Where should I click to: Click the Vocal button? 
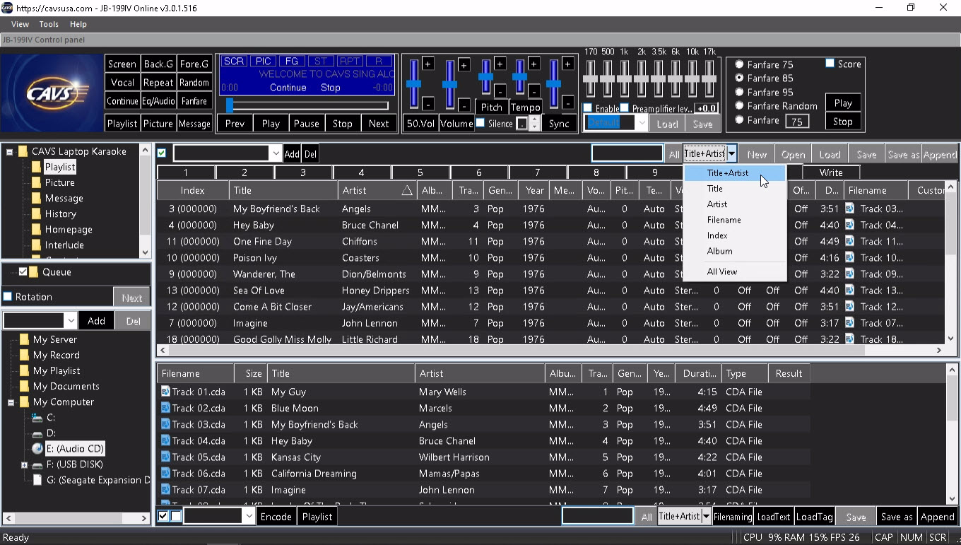click(122, 82)
